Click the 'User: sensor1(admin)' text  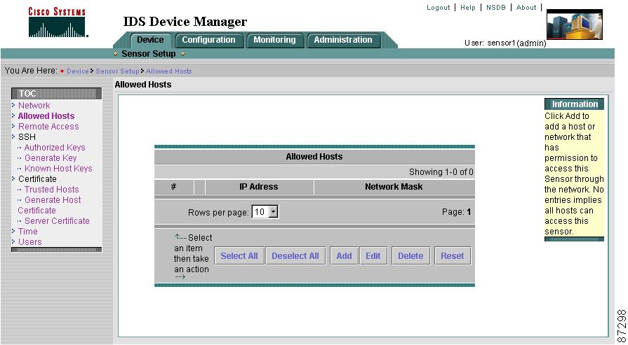(505, 43)
